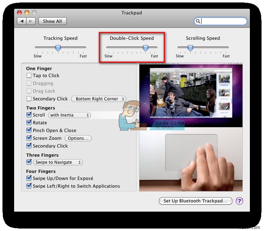Image resolution: width=264 pixels, height=231 pixels.
Task: Click the One Finger section heading
Action: pos(39,69)
